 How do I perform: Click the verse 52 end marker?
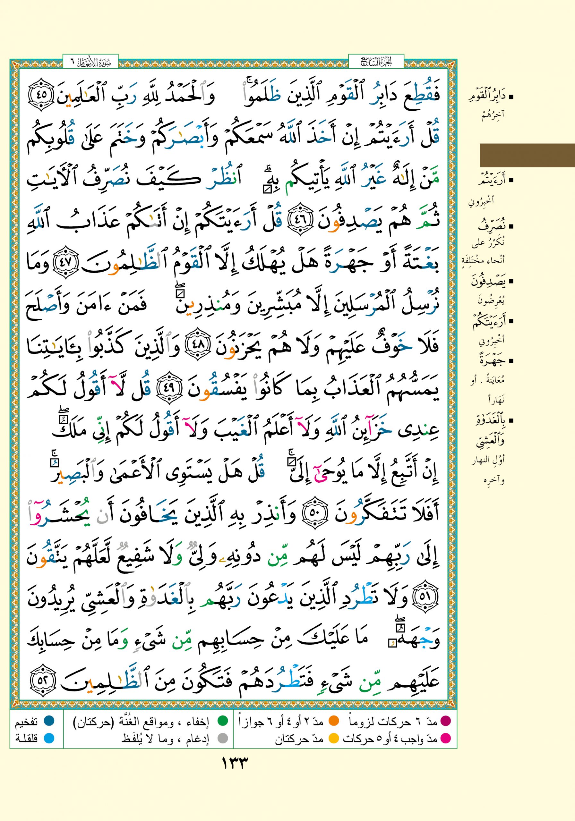pos(42,679)
